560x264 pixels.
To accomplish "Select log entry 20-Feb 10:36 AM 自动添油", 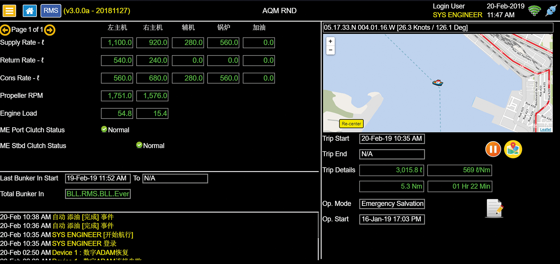I will pyautogui.click(x=57, y=226).
